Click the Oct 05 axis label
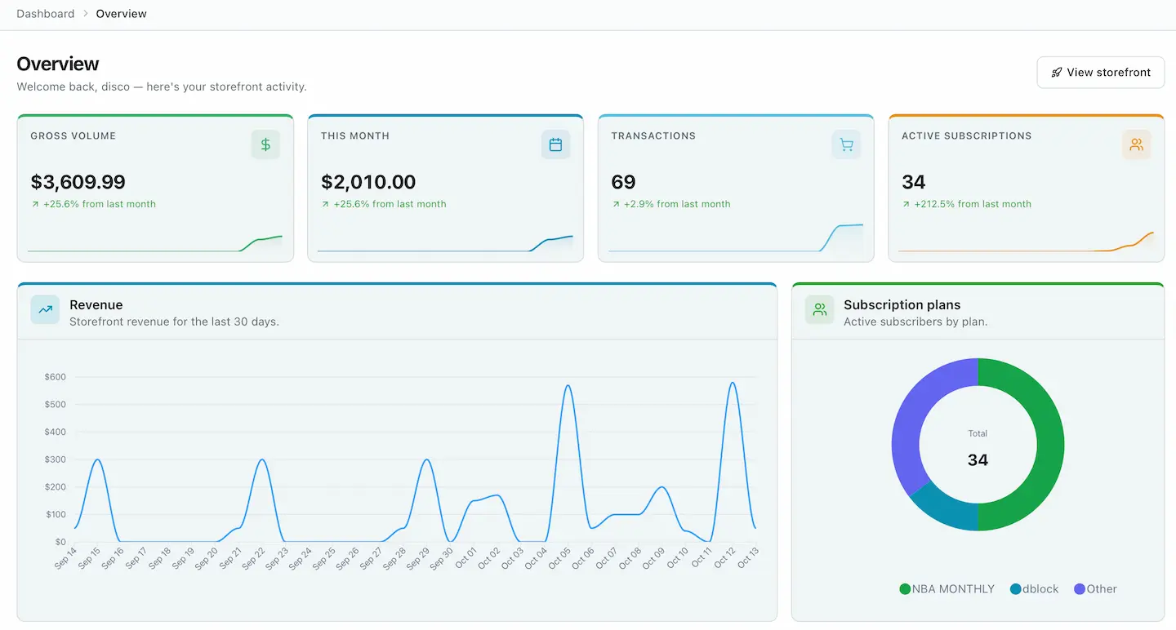Screen dimensions: 1176x630 tap(559, 559)
